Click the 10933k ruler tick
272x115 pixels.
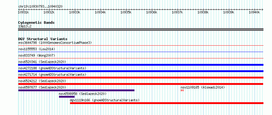click(75, 12)
